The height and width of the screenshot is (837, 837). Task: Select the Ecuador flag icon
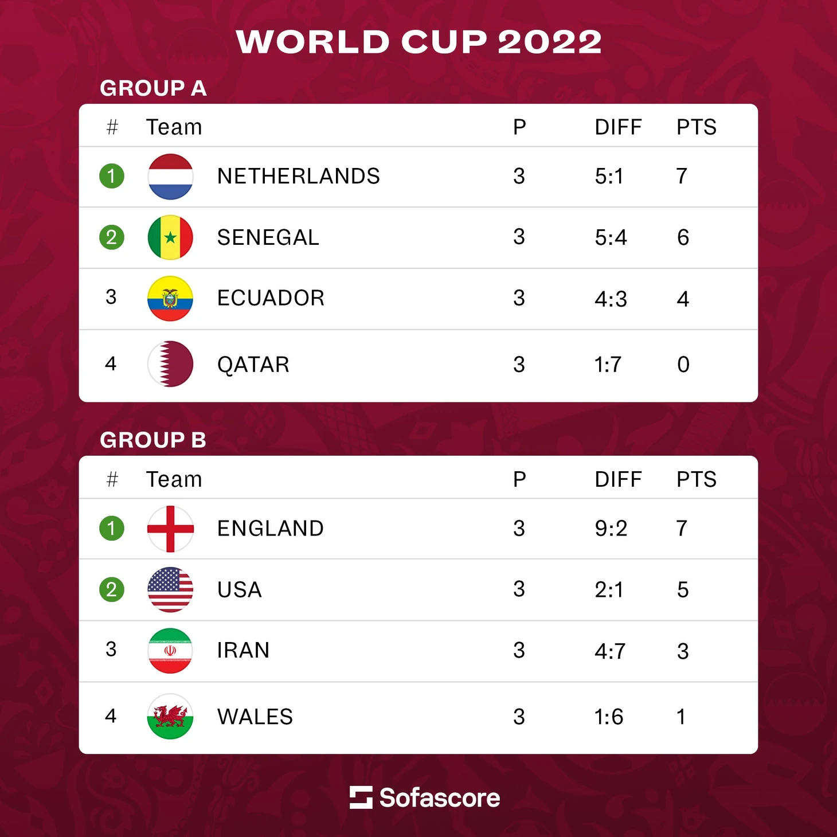coord(170,299)
